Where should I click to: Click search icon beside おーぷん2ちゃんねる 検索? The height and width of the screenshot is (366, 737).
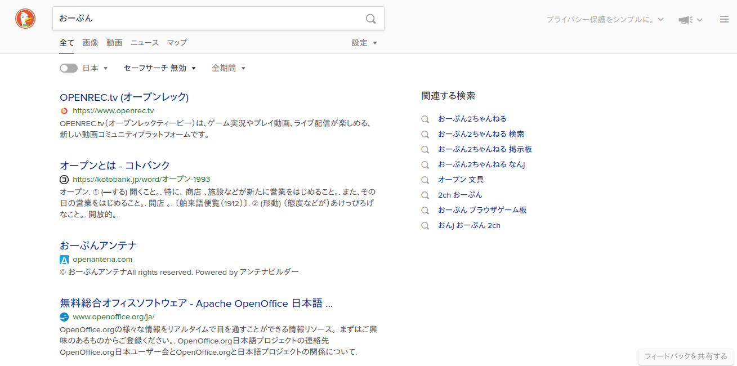coord(426,135)
